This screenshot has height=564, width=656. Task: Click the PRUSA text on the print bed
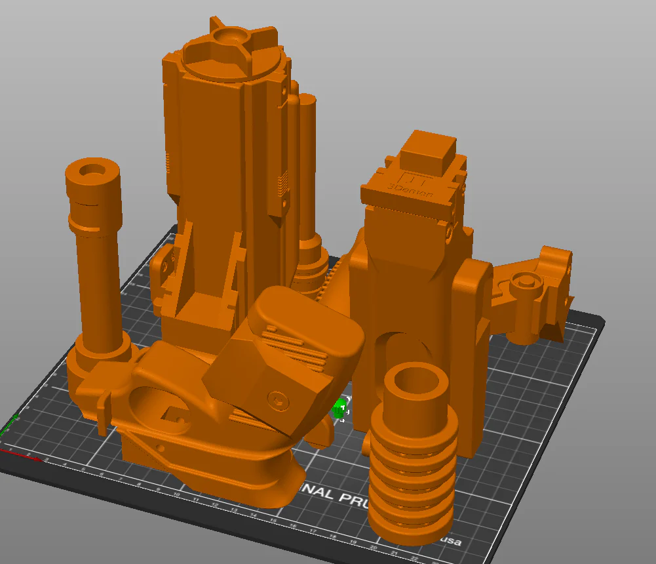tap(353, 497)
